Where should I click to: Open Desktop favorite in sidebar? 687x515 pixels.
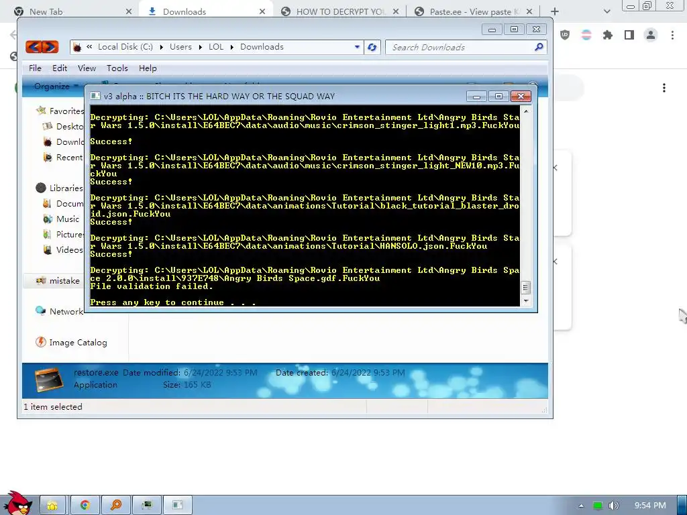point(64,127)
